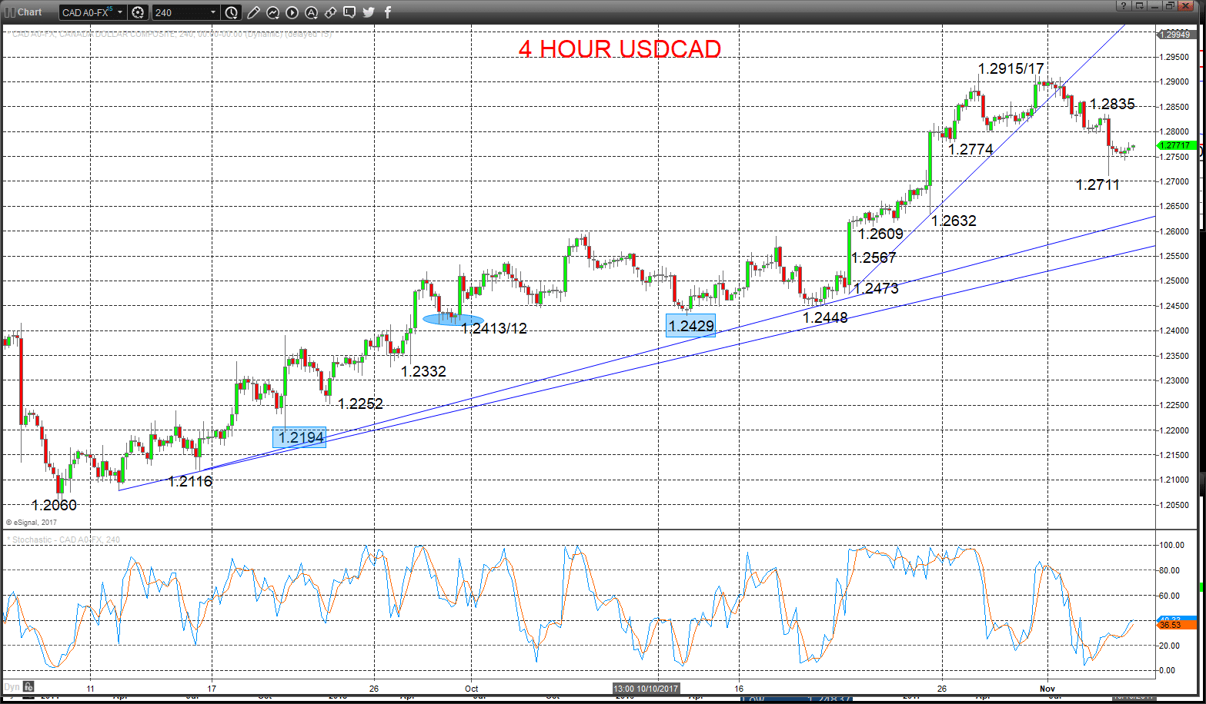Viewport: 1206px width, 704px height.
Task: Open the comment speech bubble icon
Action: tap(349, 12)
